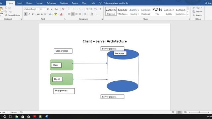Expand the Styles gallery

tap(188, 15)
